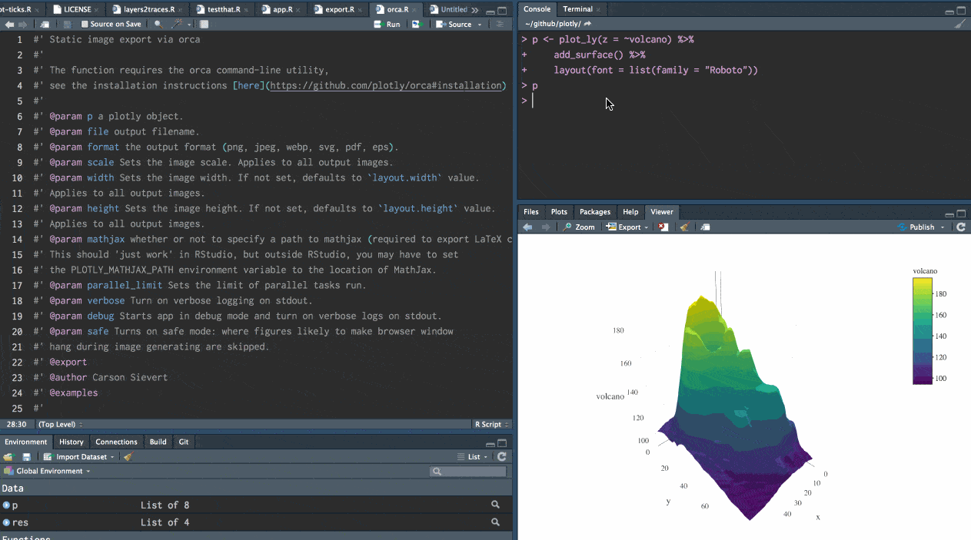
Task: Open Import Dataset dropdown
Action: point(113,457)
